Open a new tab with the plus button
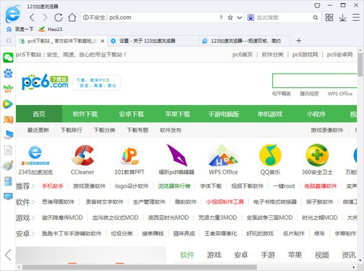 pyautogui.click(x=298, y=41)
